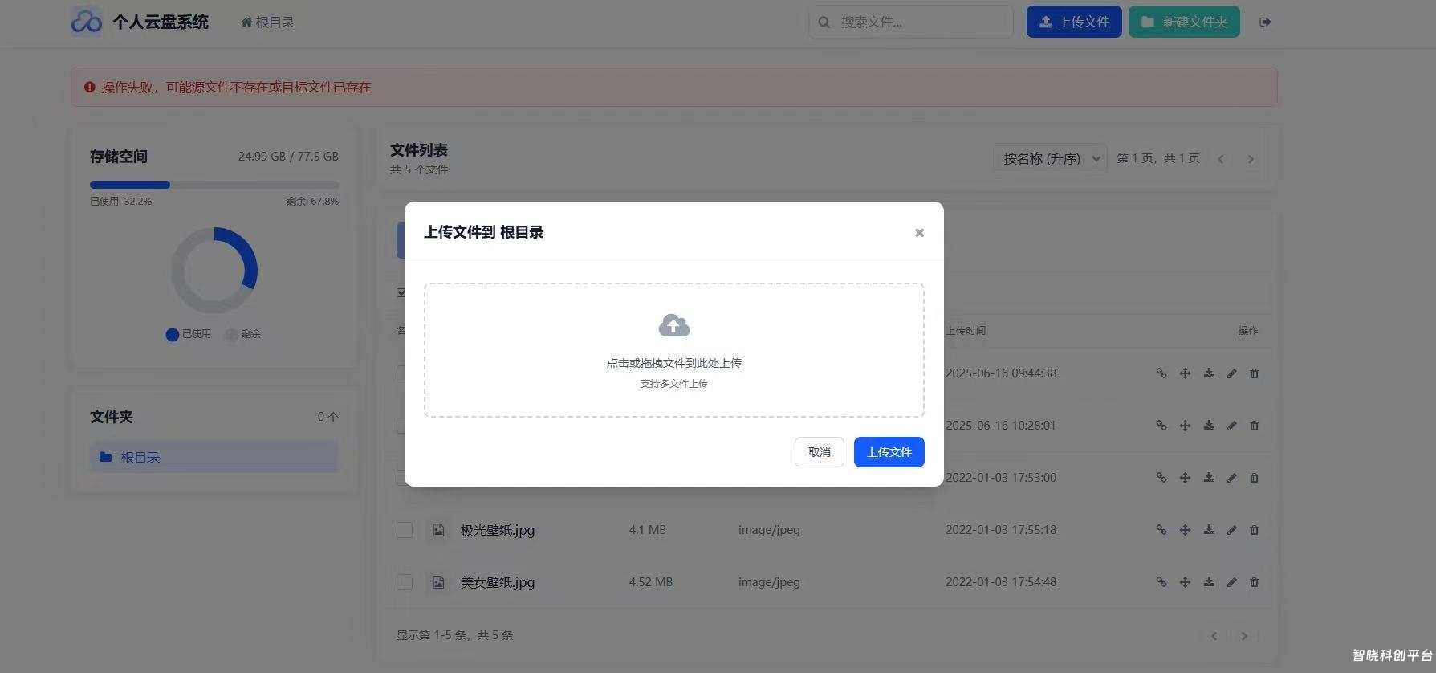Move the file uploaded 09:44:38
This screenshot has height=673, width=1436.
[1185, 373]
